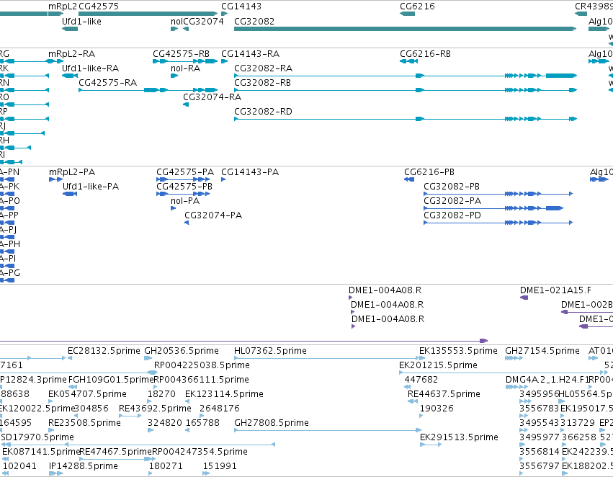Click the SD17970.5prime EST label
The width and height of the screenshot is (613, 477).
pos(37,437)
